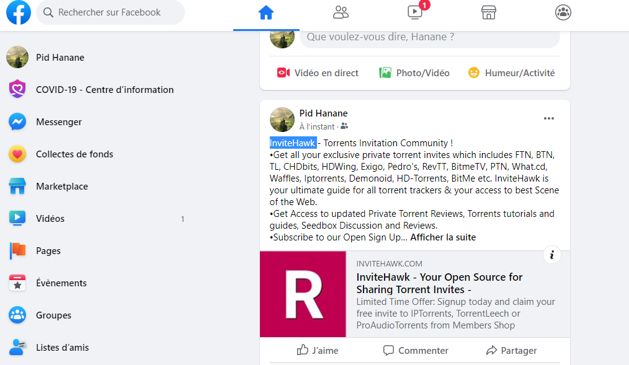This screenshot has height=365, width=629.
Task: Click the Facebook logo
Action: tap(19, 12)
